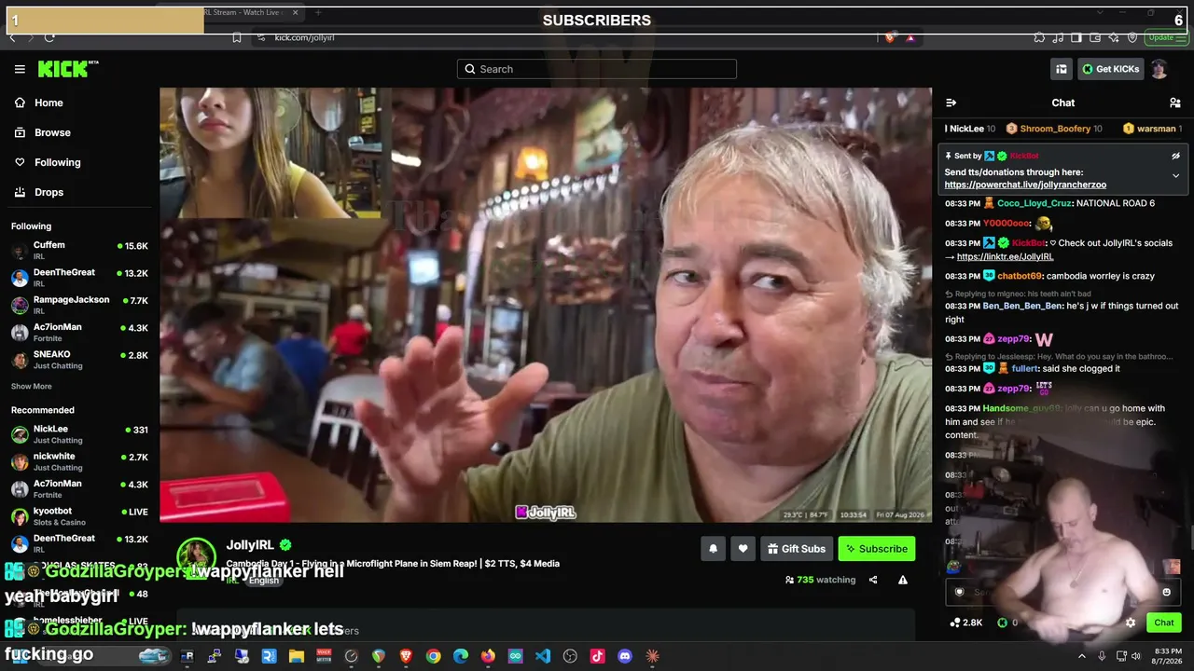Image resolution: width=1194 pixels, height=671 pixels.
Task: Focus the Kick search box
Action: click(x=597, y=69)
